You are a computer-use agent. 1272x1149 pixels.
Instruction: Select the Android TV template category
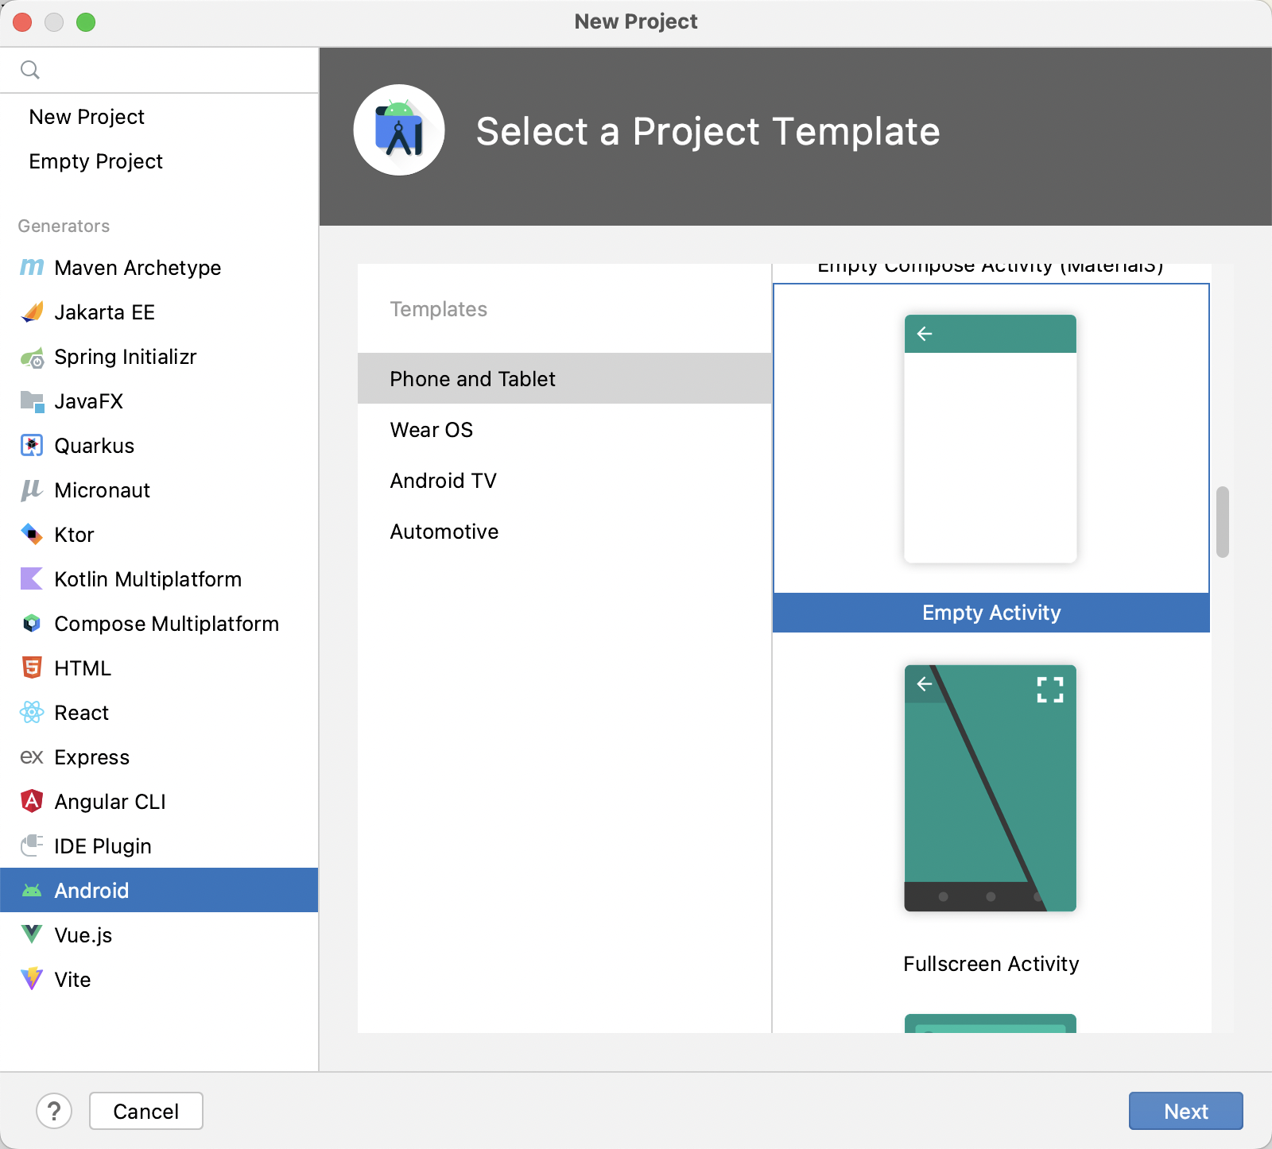pyautogui.click(x=564, y=480)
